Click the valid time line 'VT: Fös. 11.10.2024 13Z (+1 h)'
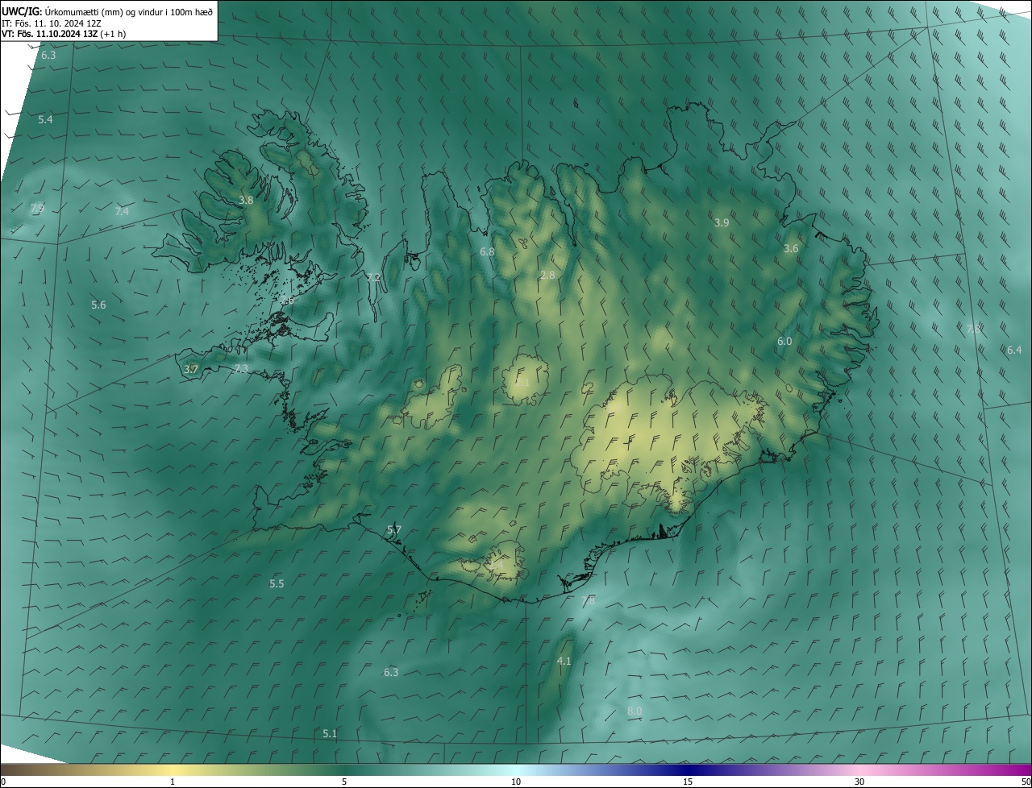The image size is (1032, 788). tap(64, 34)
